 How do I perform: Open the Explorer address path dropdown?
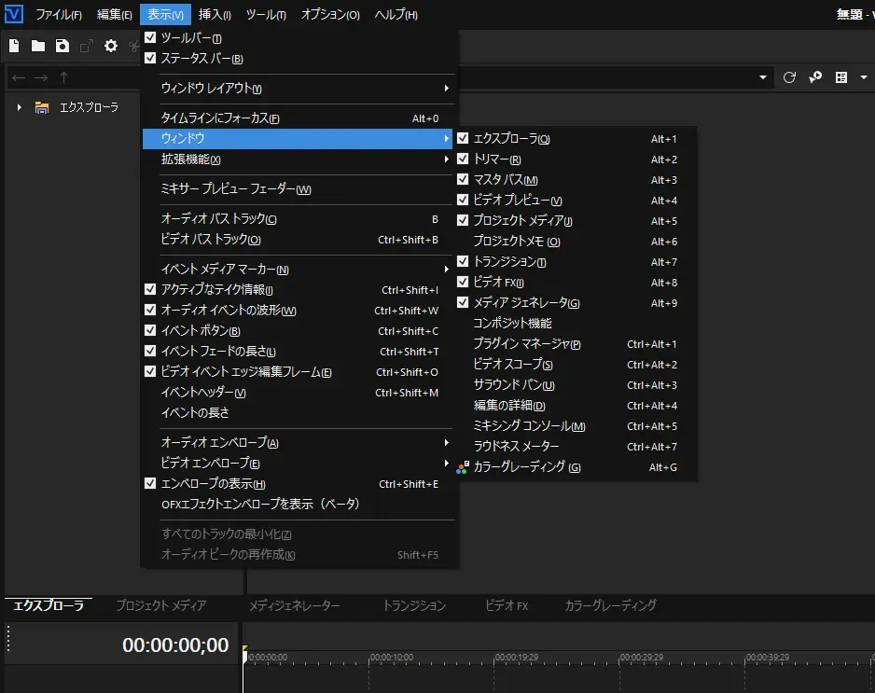click(x=763, y=77)
